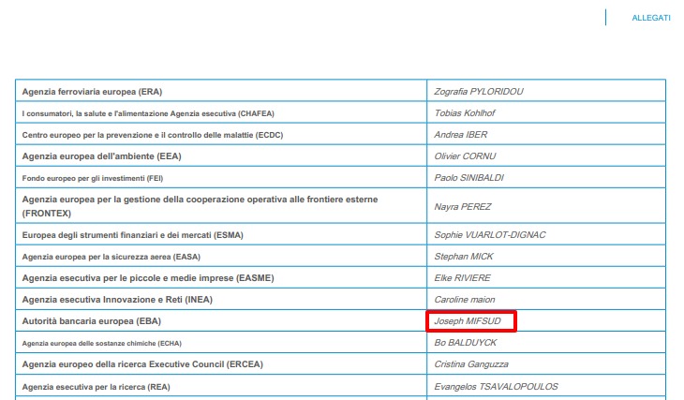Click the CHAFEA agency row text

(x=148, y=114)
